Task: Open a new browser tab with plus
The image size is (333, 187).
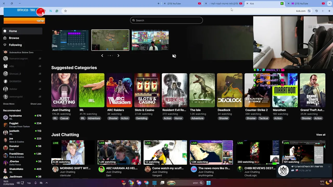Action: (158, 3)
